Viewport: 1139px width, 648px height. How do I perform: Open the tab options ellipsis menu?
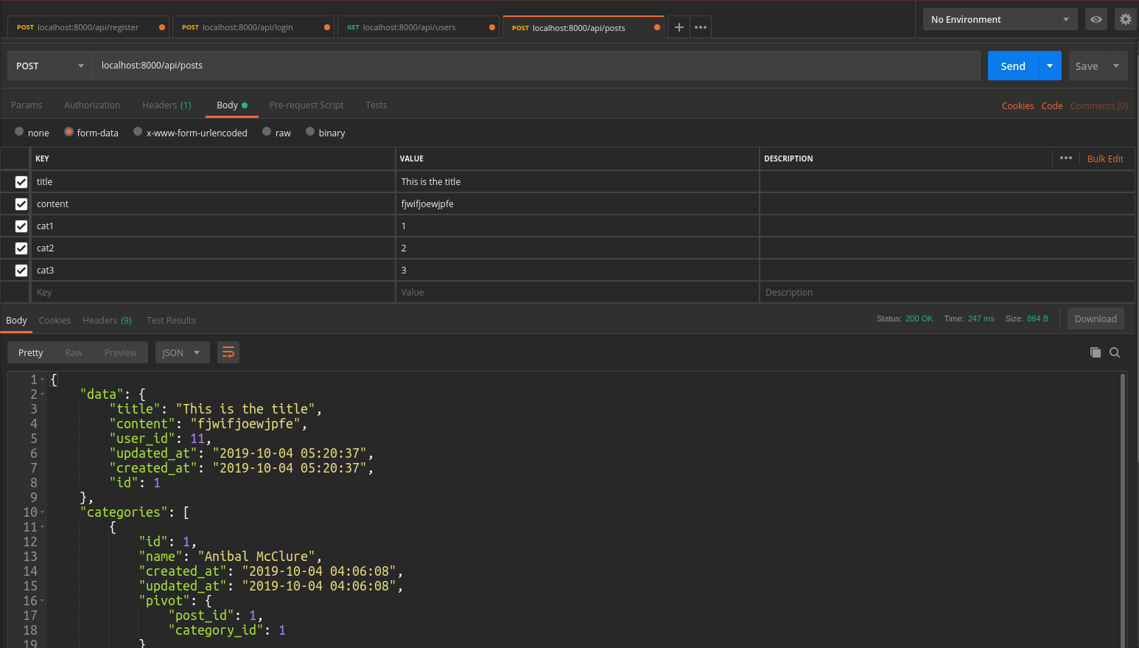tap(701, 27)
